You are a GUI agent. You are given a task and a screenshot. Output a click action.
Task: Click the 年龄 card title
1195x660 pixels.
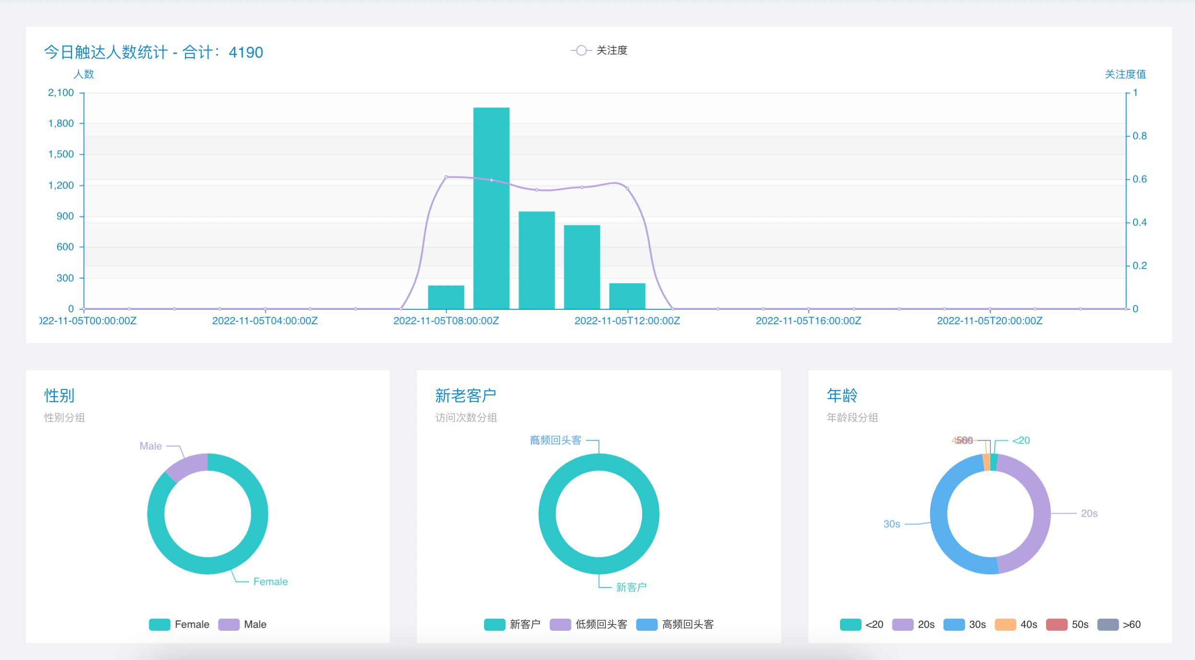(842, 396)
